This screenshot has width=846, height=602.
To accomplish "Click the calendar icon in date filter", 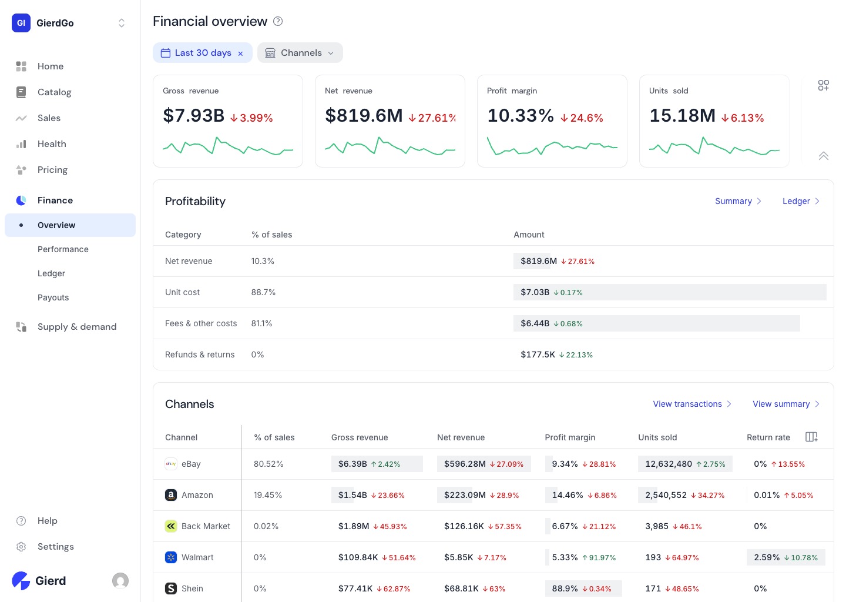I will (166, 53).
